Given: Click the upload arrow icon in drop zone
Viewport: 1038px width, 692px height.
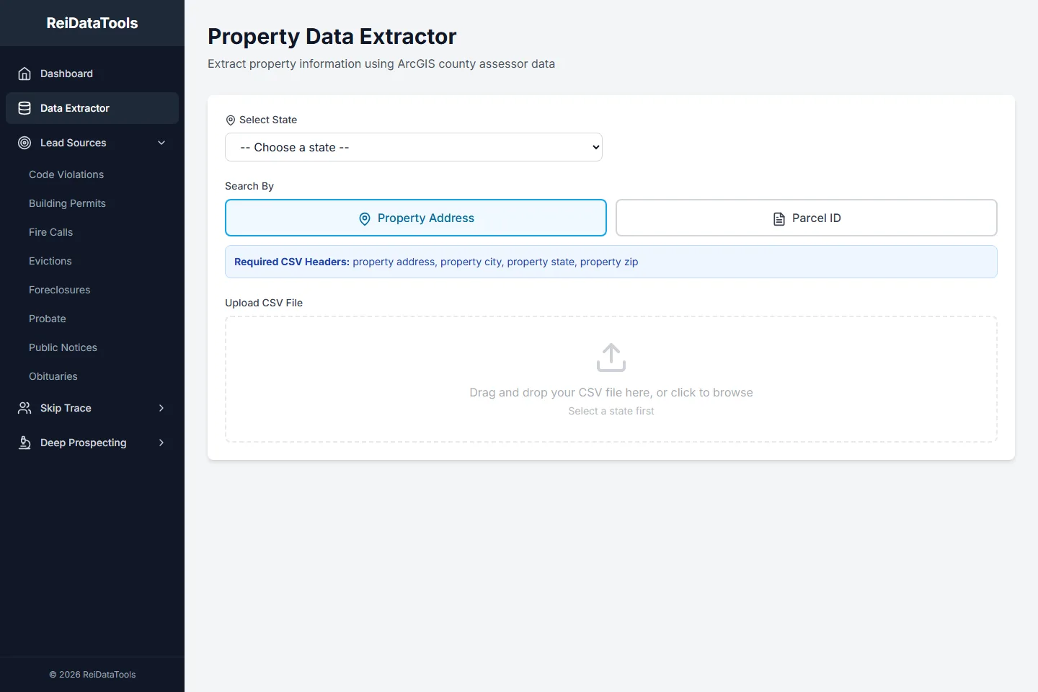Looking at the screenshot, I should 611,358.
